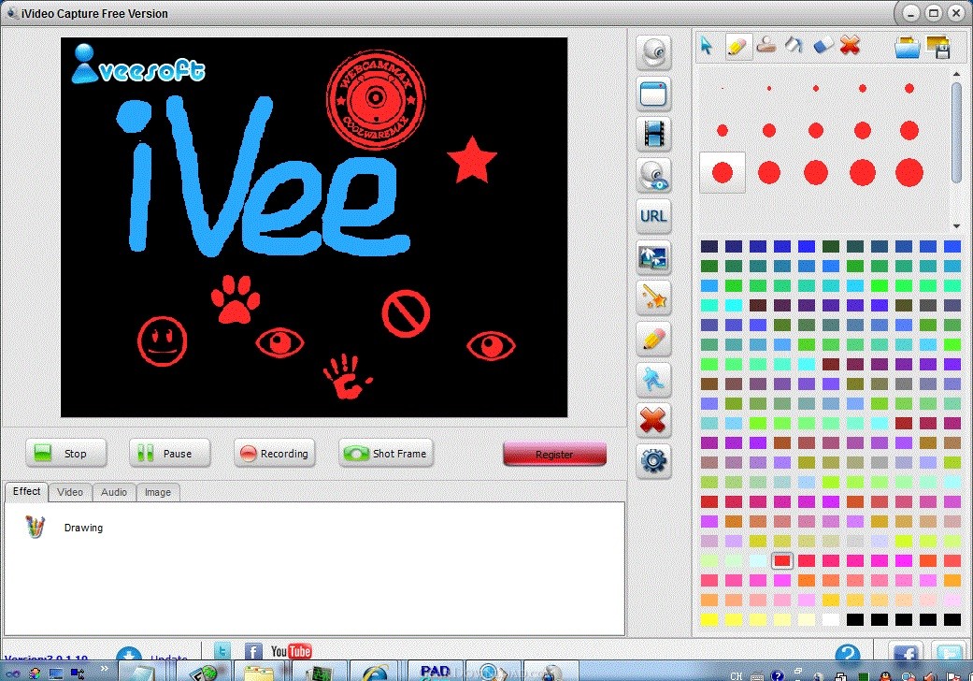Open the YouTube link icon
973x681 pixels.
[291, 651]
